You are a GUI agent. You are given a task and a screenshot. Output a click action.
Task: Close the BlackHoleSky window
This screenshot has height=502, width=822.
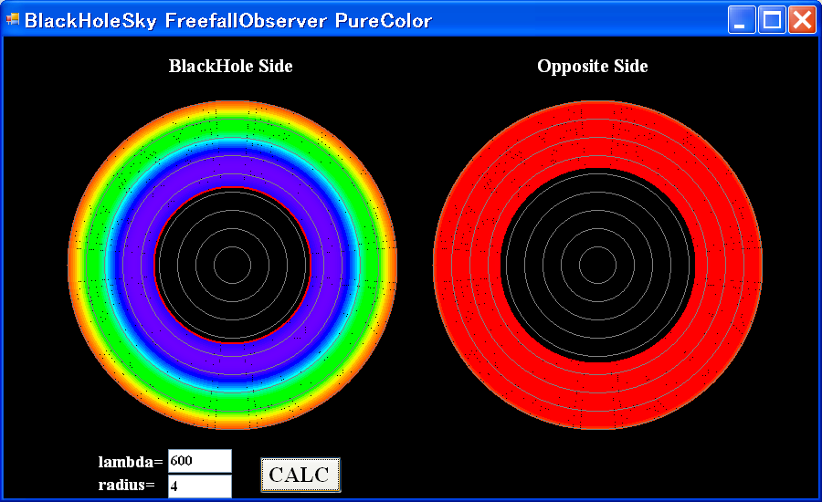(802, 20)
